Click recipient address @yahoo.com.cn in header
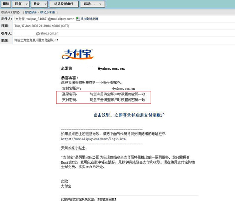 click(47, 33)
